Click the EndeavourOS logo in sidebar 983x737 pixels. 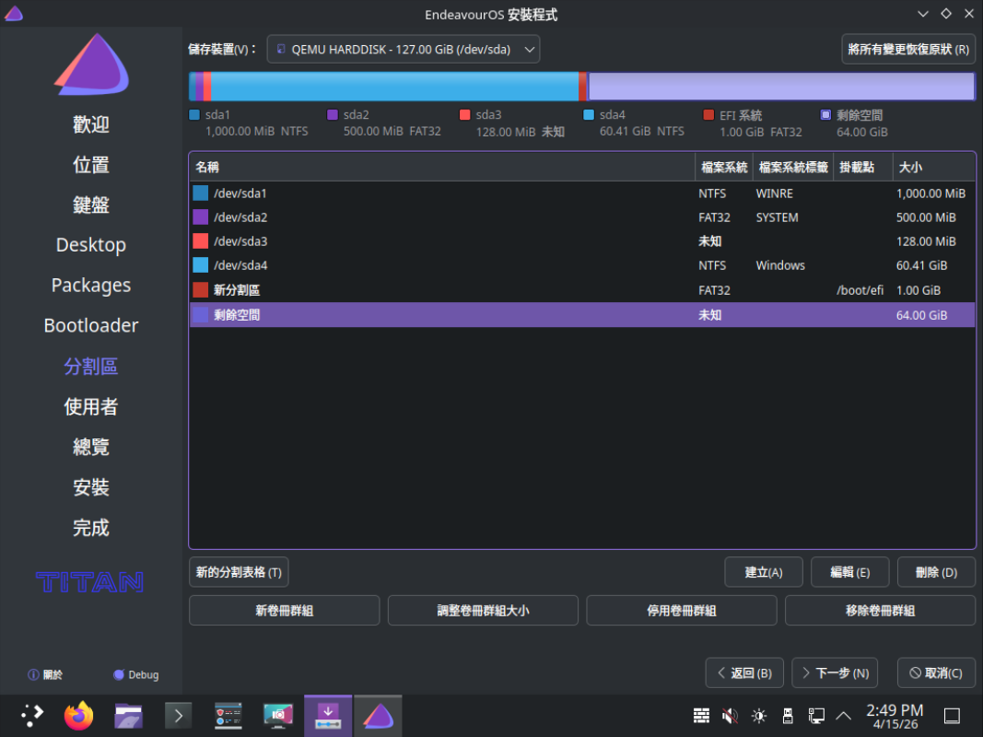pyautogui.click(x=90, y=64)
